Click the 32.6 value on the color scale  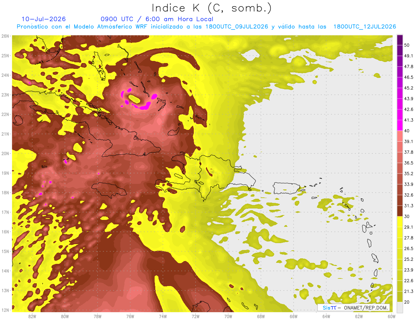click(x=409, y=195)
